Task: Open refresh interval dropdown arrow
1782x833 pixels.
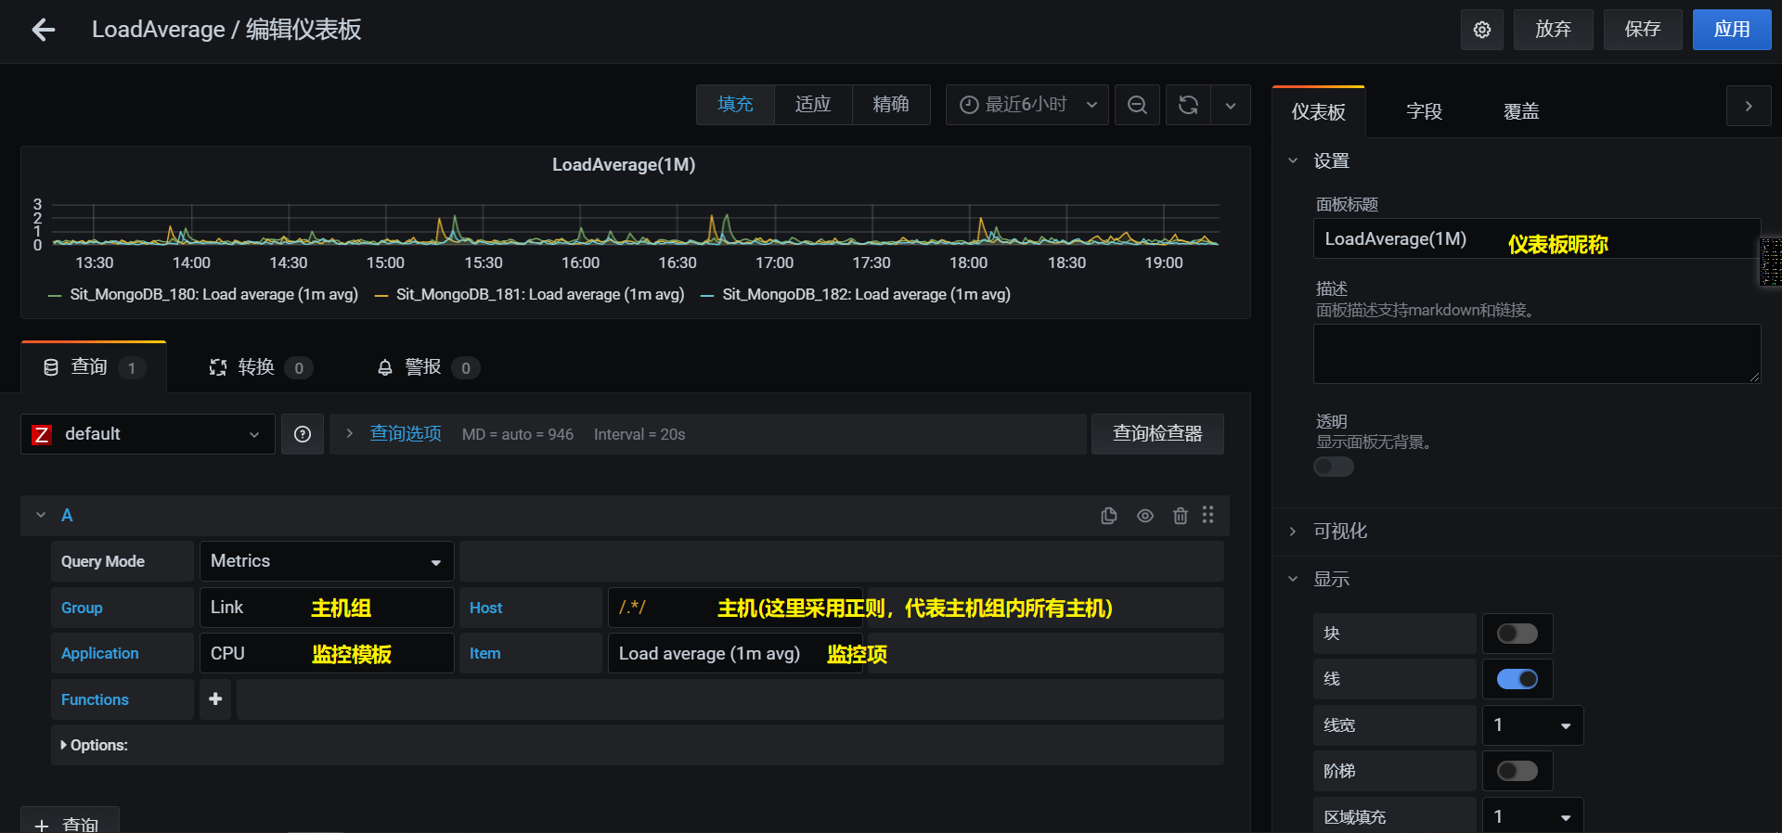Action: 1231,105
